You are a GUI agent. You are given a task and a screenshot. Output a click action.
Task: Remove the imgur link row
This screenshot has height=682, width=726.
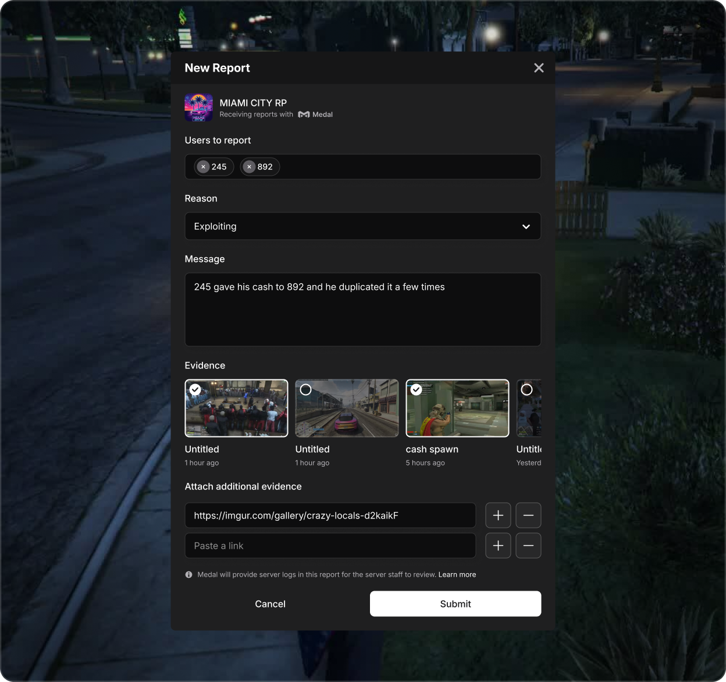point(528,516)
